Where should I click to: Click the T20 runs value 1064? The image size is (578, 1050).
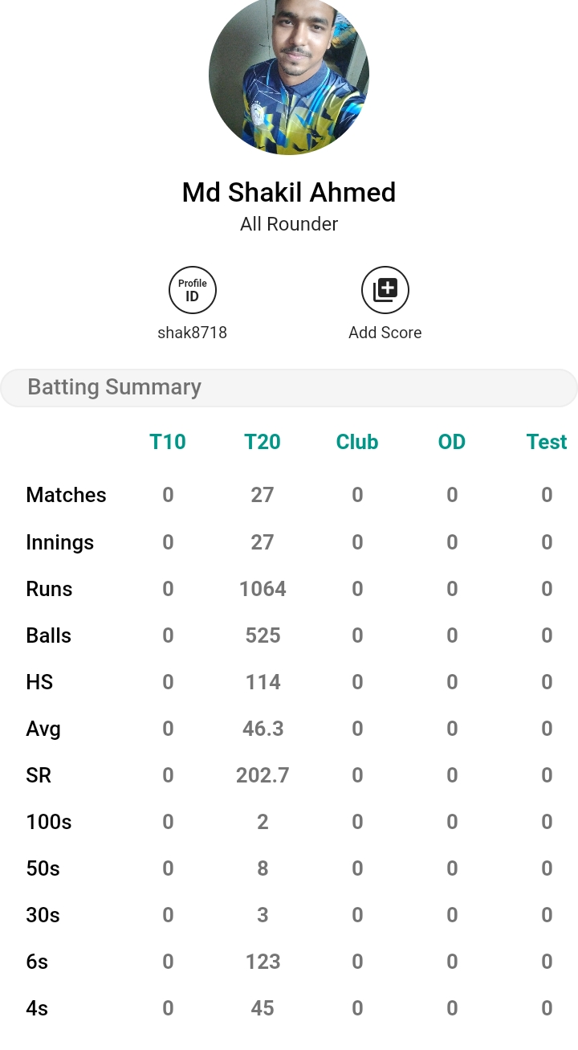click(263, 589)
